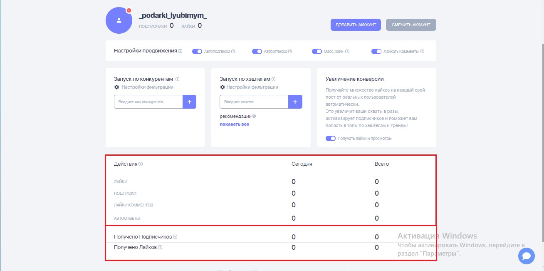Click help icon next to Автоотписка
Image resolution: width=544 pixels, height=271 pixels.
(290, 52)
